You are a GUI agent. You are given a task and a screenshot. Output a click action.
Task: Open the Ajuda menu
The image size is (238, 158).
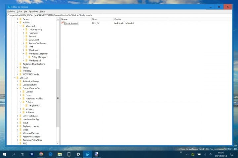42,11
